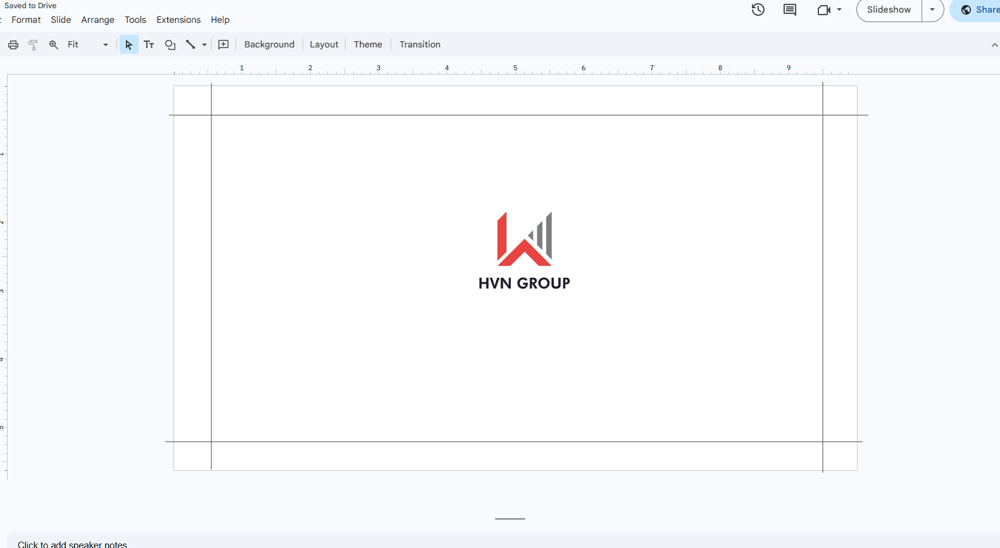Expand the camera options dropdown arrow
Screen dimensions: 1000x548
click(839, 9)
